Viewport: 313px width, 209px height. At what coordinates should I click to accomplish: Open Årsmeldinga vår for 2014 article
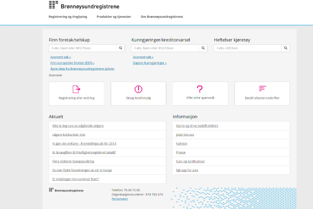(x=84, y=144)
